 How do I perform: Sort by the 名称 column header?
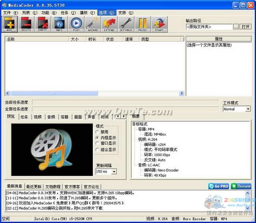(37, 39)
